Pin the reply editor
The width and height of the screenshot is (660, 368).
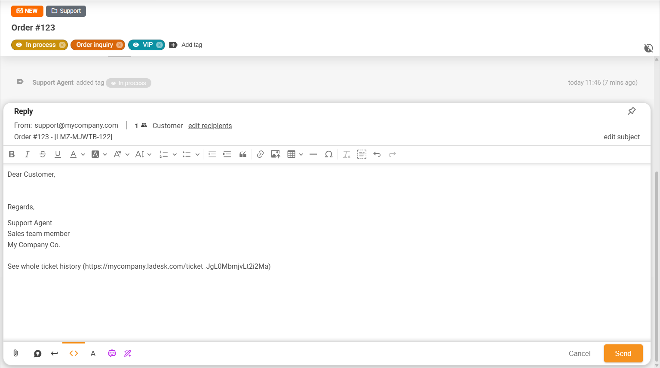631,111
